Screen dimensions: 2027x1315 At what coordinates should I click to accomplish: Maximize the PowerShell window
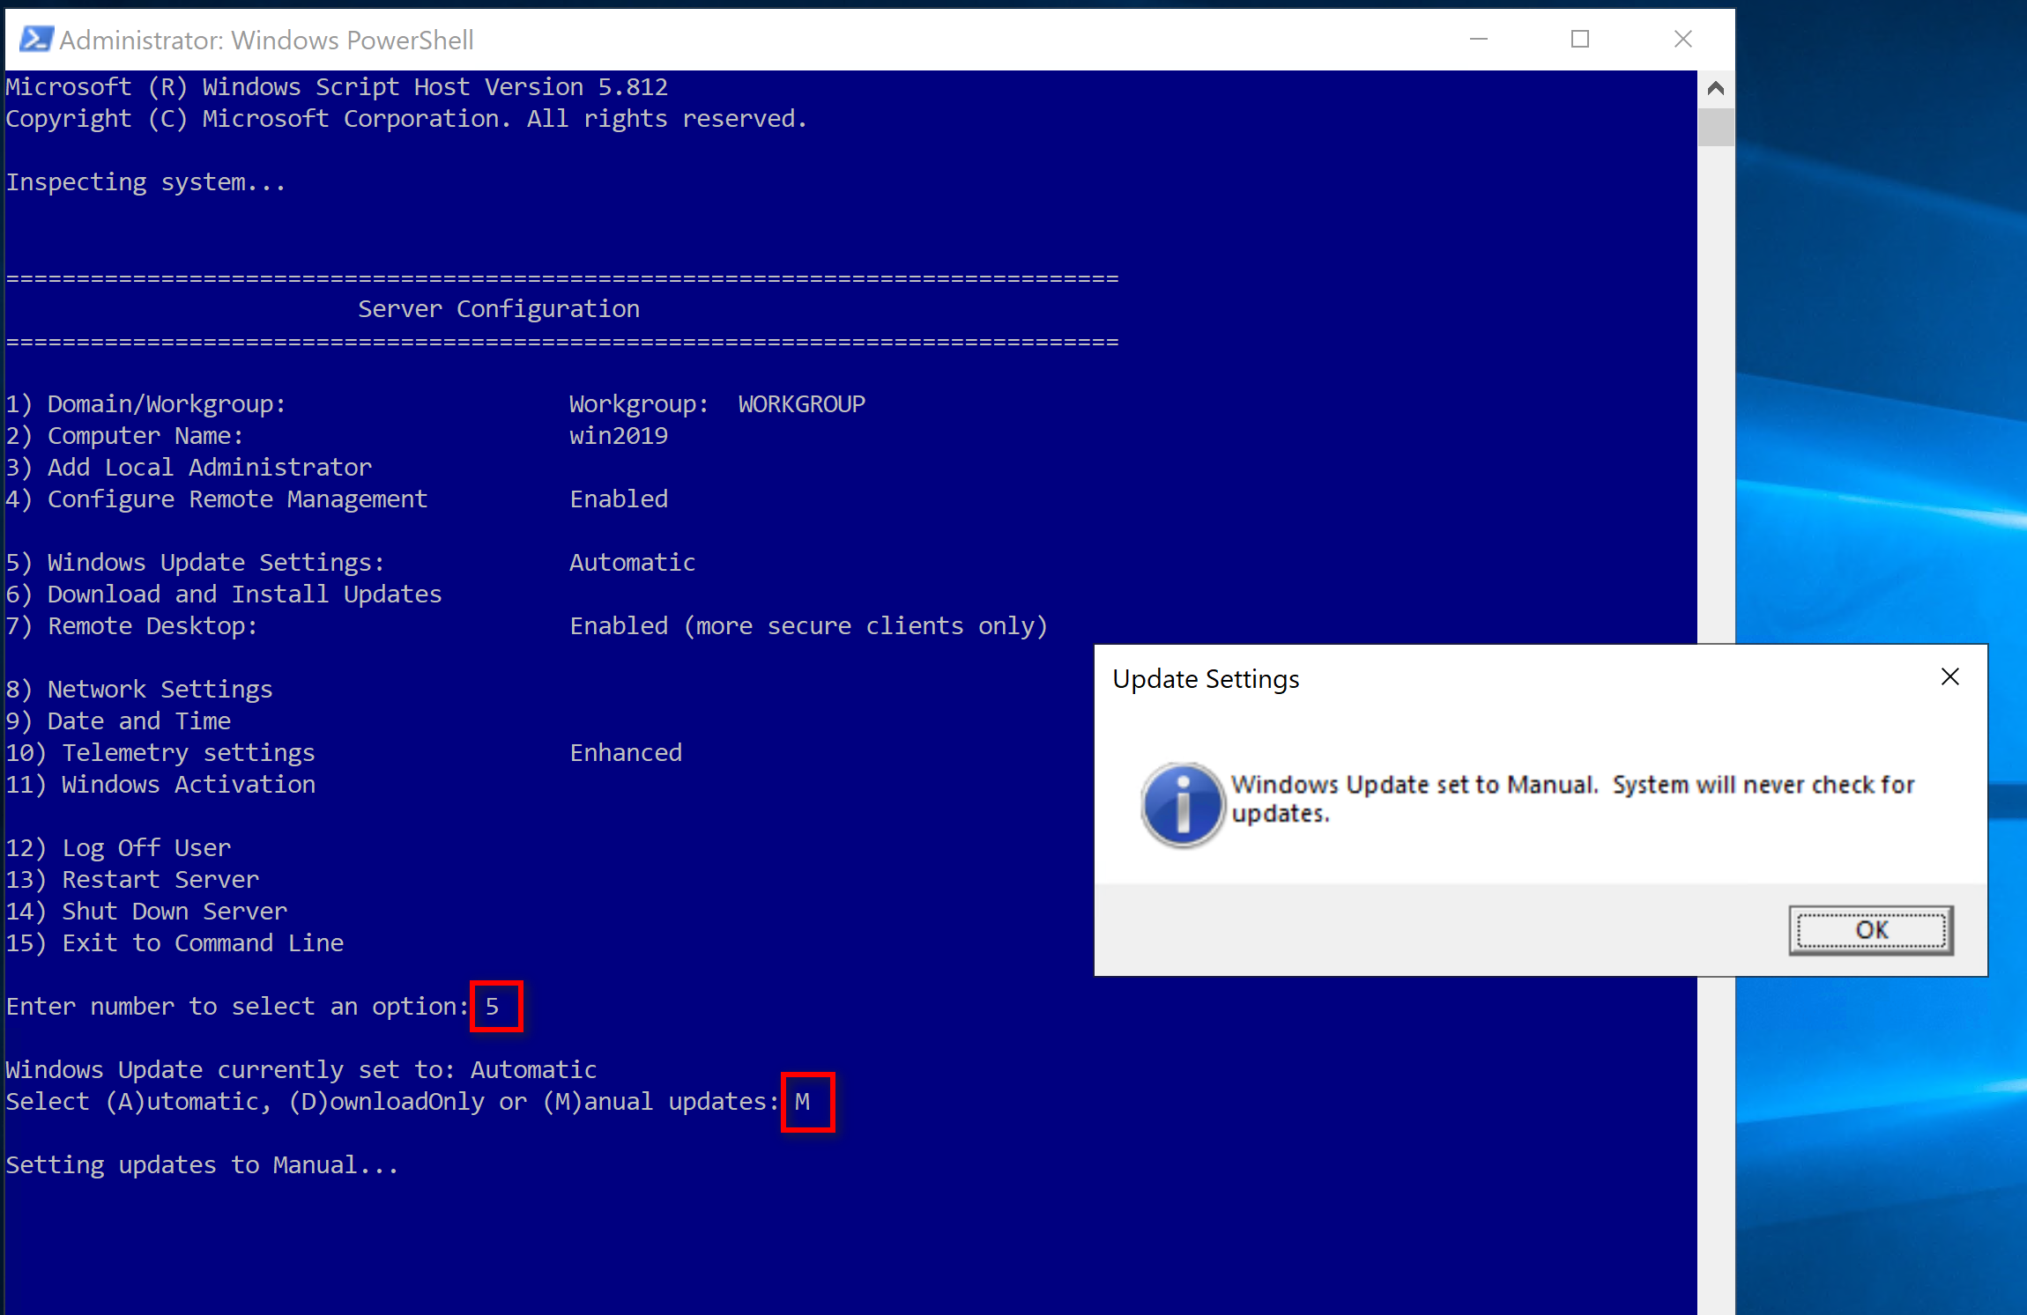pyautogui.click(x=1579, y=40)
